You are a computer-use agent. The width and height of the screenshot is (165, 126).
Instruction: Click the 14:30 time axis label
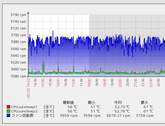click(x=35, y=83)
